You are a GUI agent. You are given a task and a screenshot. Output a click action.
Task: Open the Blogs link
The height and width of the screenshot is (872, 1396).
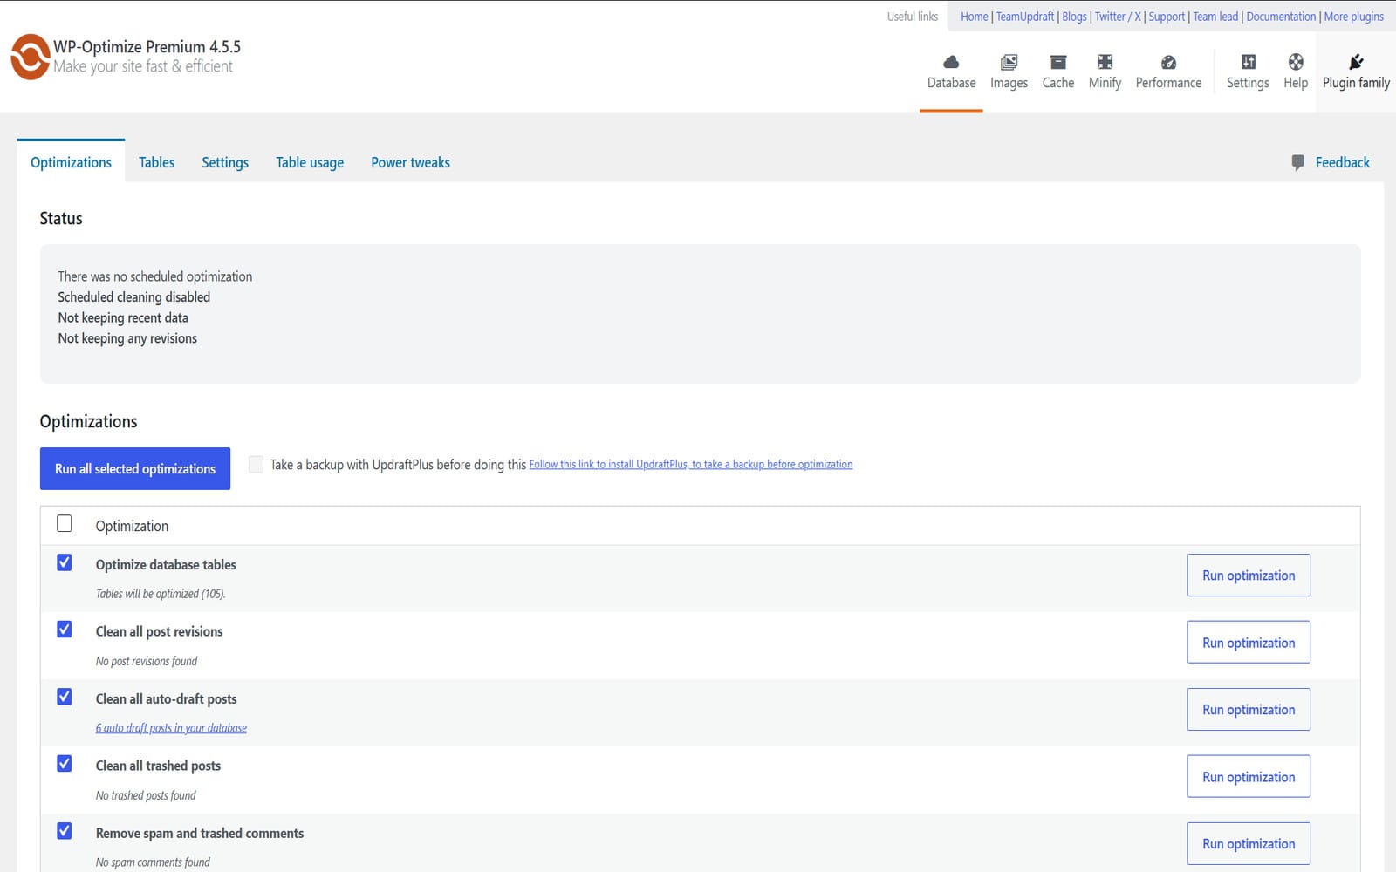pos(1074,17)
